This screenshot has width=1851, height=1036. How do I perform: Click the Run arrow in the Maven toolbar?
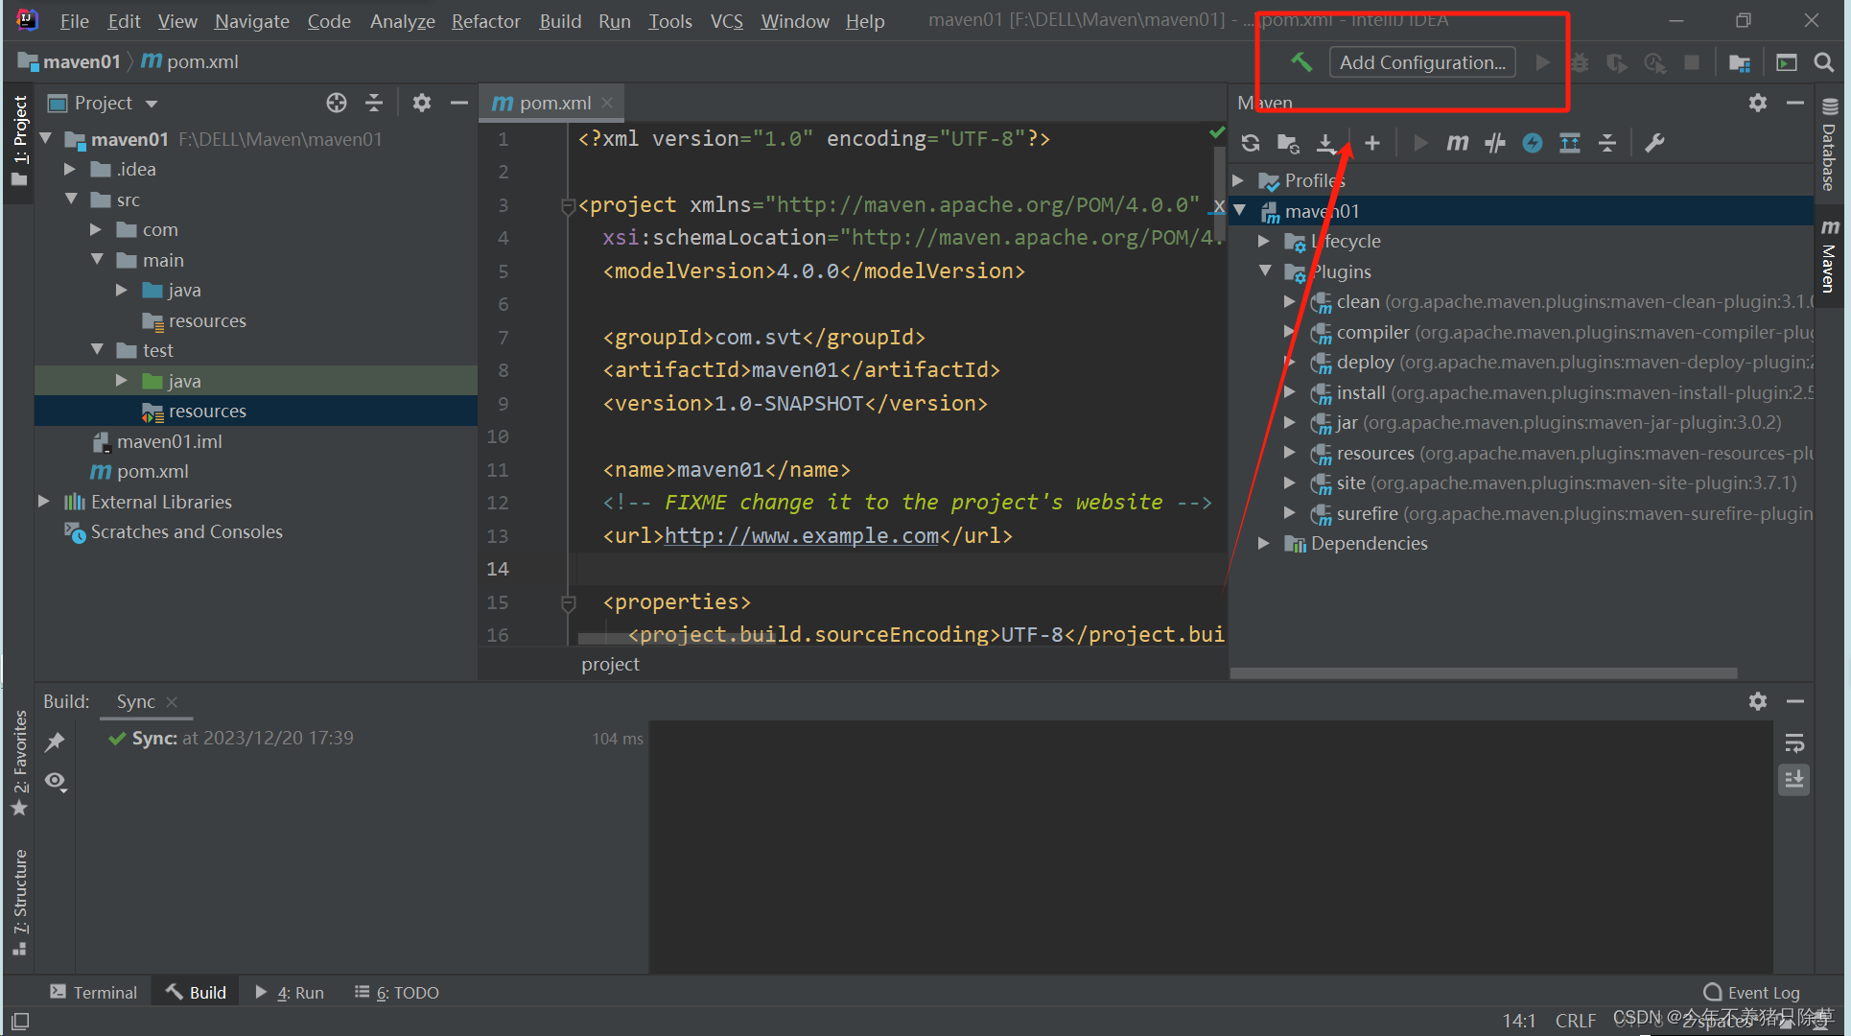click(1420, 143)
